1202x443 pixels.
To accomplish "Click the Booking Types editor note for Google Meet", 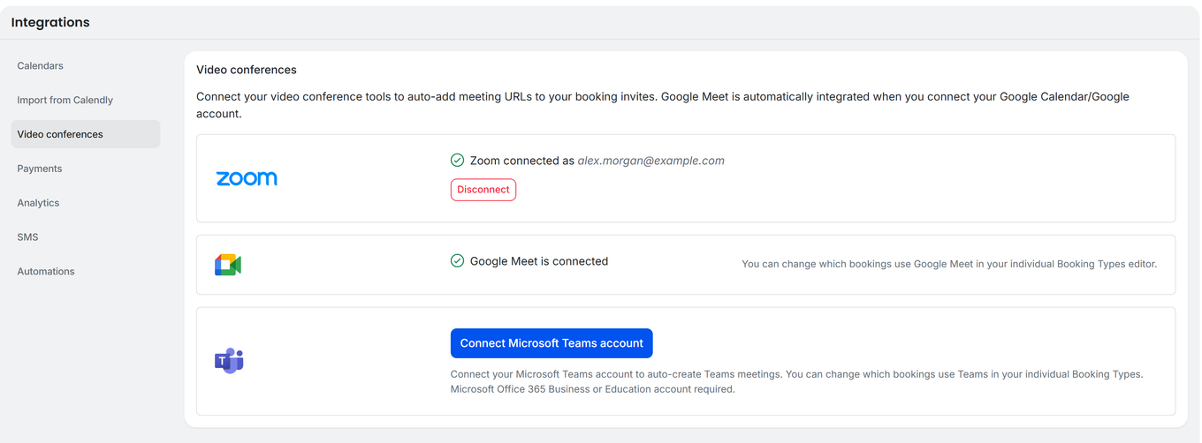I will [949, 264].
